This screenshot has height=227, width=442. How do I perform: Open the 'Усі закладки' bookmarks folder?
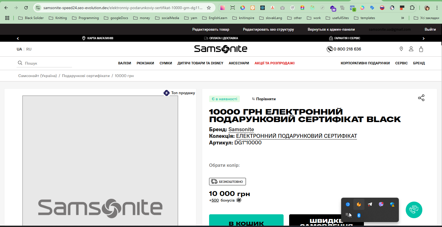[x=426, y=18]
